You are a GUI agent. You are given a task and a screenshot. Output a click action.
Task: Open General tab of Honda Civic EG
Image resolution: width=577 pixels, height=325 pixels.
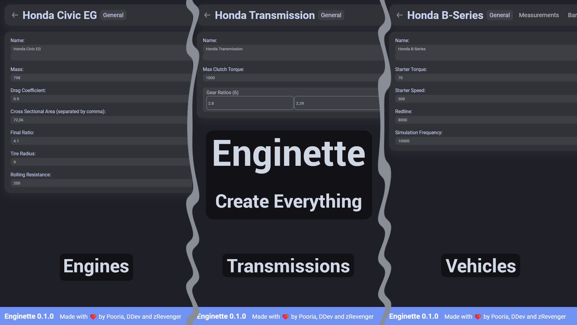point(113,15)
